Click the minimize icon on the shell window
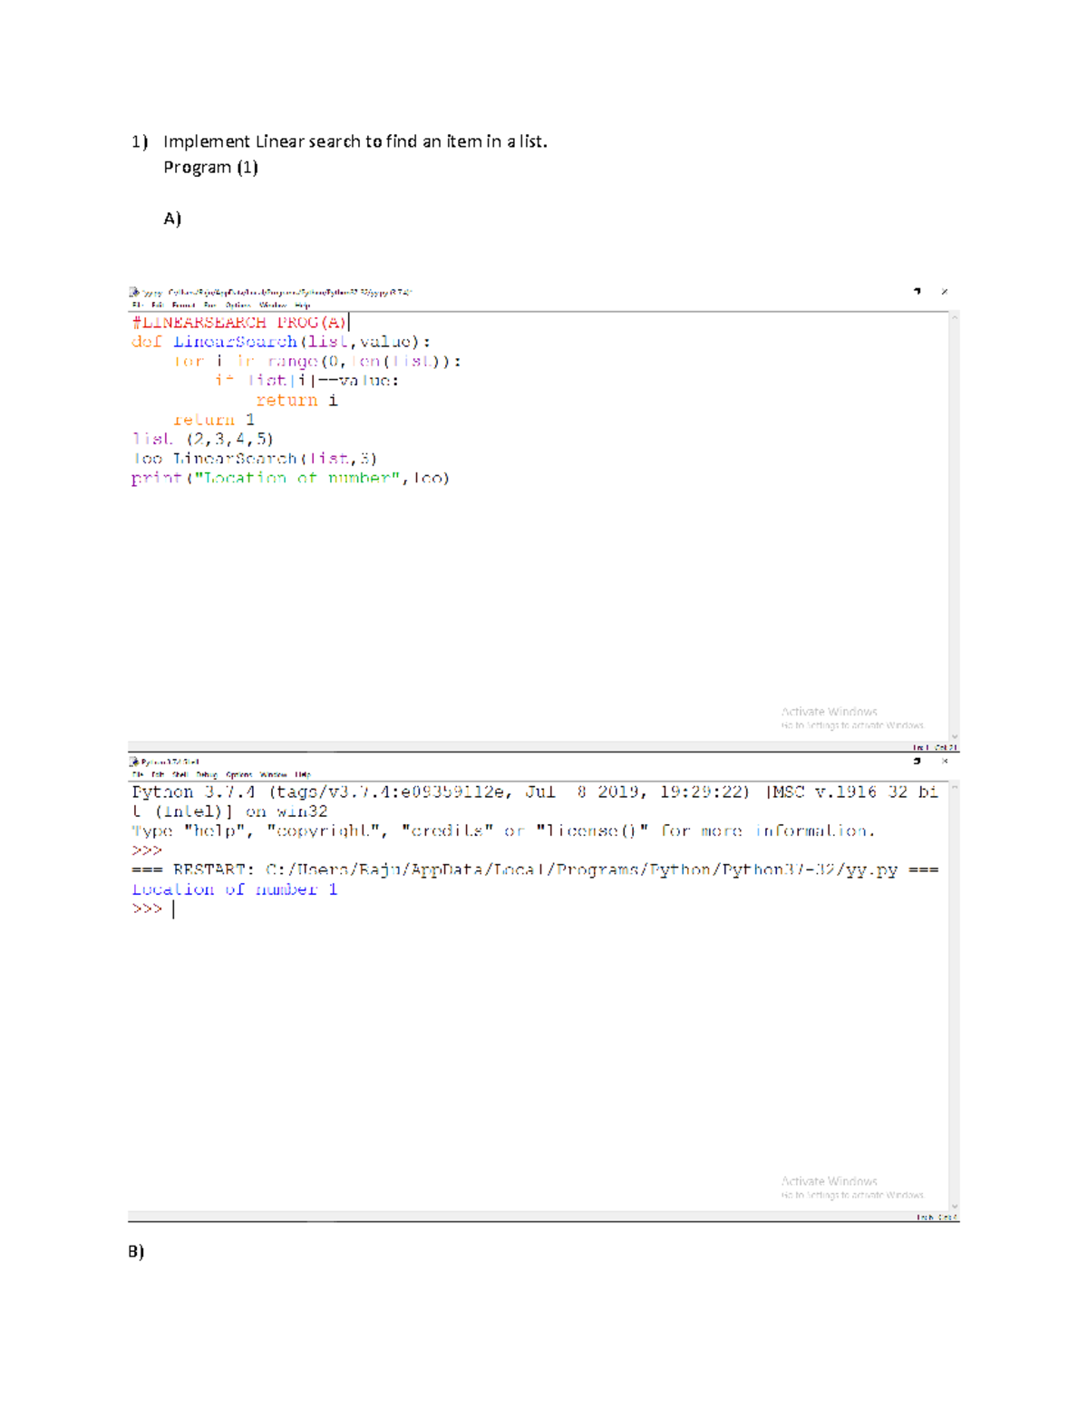Image resolution: width=1088 pixels, height=1408 pixels. (x=916, y=762)
